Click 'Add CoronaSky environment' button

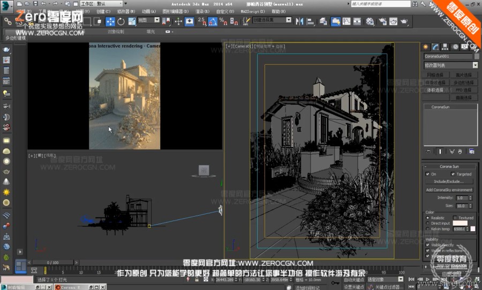449,189
